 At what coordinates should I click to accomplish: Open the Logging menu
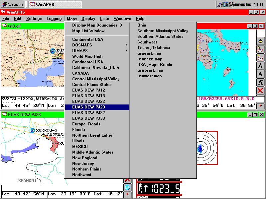click(x=54, y=19)
